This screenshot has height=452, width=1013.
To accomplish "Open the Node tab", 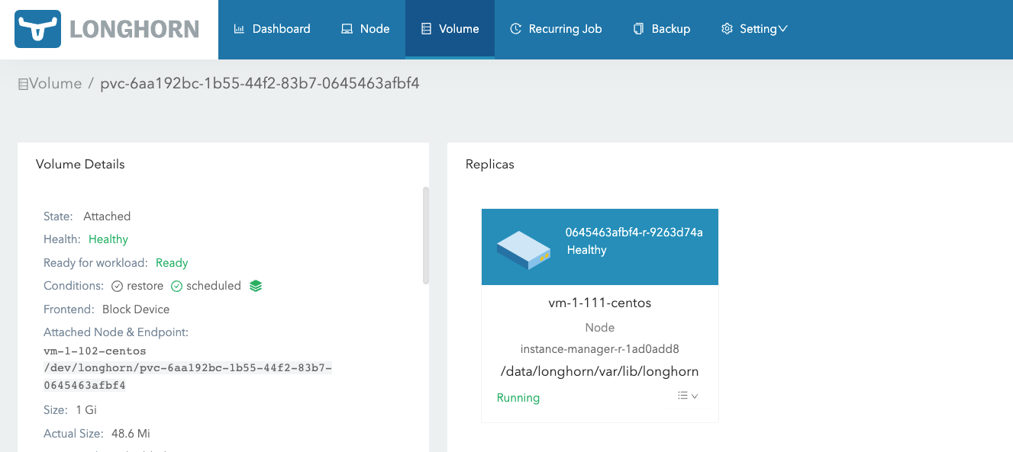I will coord(365,29).
